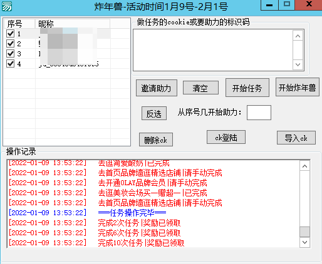Image resolution: width=322 pixels, height=264 pixels.
Task: Click the 序号 column header
Action: (19, 24)
